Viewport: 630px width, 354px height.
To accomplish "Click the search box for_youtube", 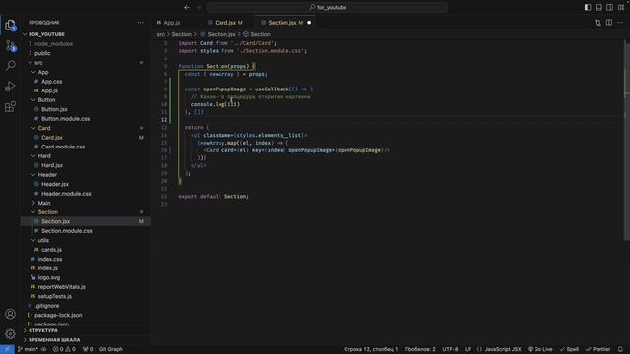I will (x=327, y=7).
